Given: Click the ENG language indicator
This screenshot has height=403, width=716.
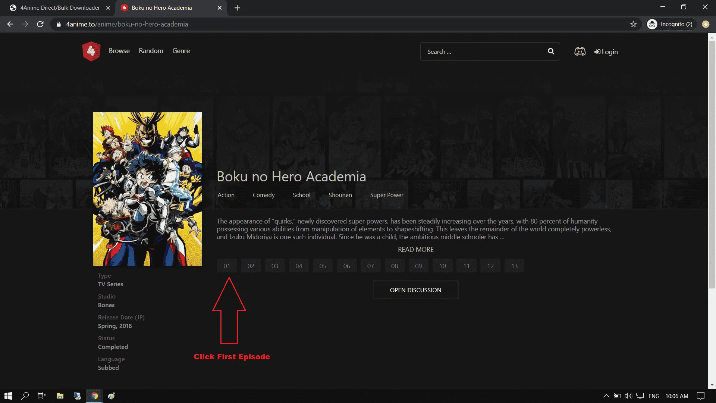Looking at the screenshot, I should coord(654,396).
